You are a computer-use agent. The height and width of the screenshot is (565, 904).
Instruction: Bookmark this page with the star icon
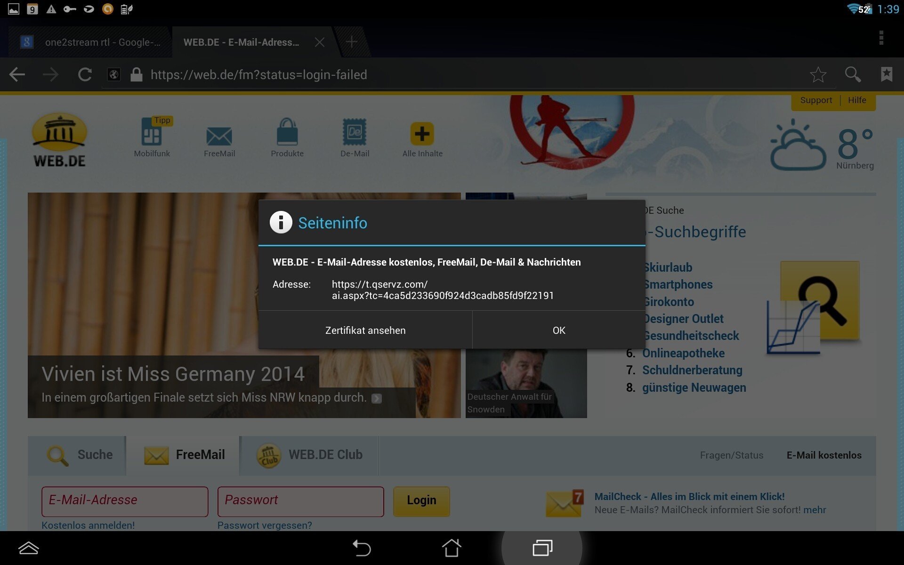818,74
